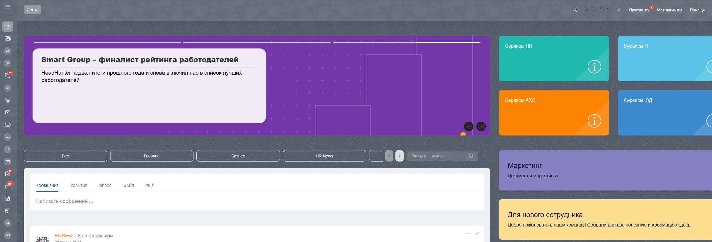The height and width of the screenshot is (242, 712).
Task: Open the presentation board icon in sidebar
Action: [8, 211]
